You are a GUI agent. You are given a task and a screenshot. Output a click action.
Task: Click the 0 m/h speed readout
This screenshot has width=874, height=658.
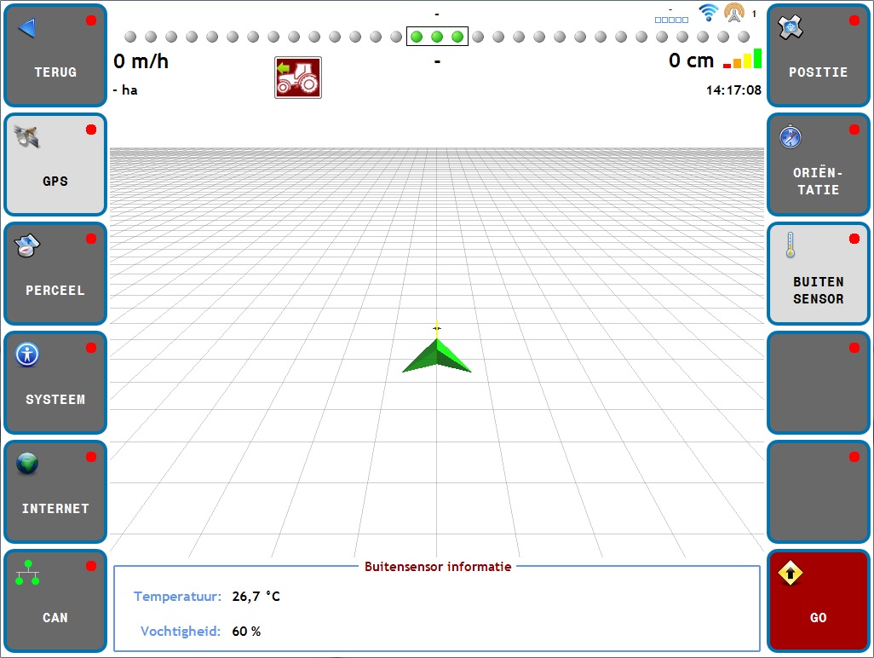pyautogui.click(x=141, y=61)
